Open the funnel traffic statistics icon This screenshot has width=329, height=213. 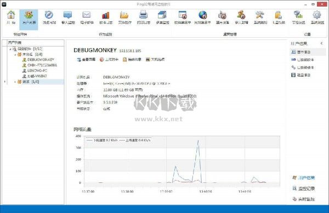pyautogui.click(x=298, y=15)
